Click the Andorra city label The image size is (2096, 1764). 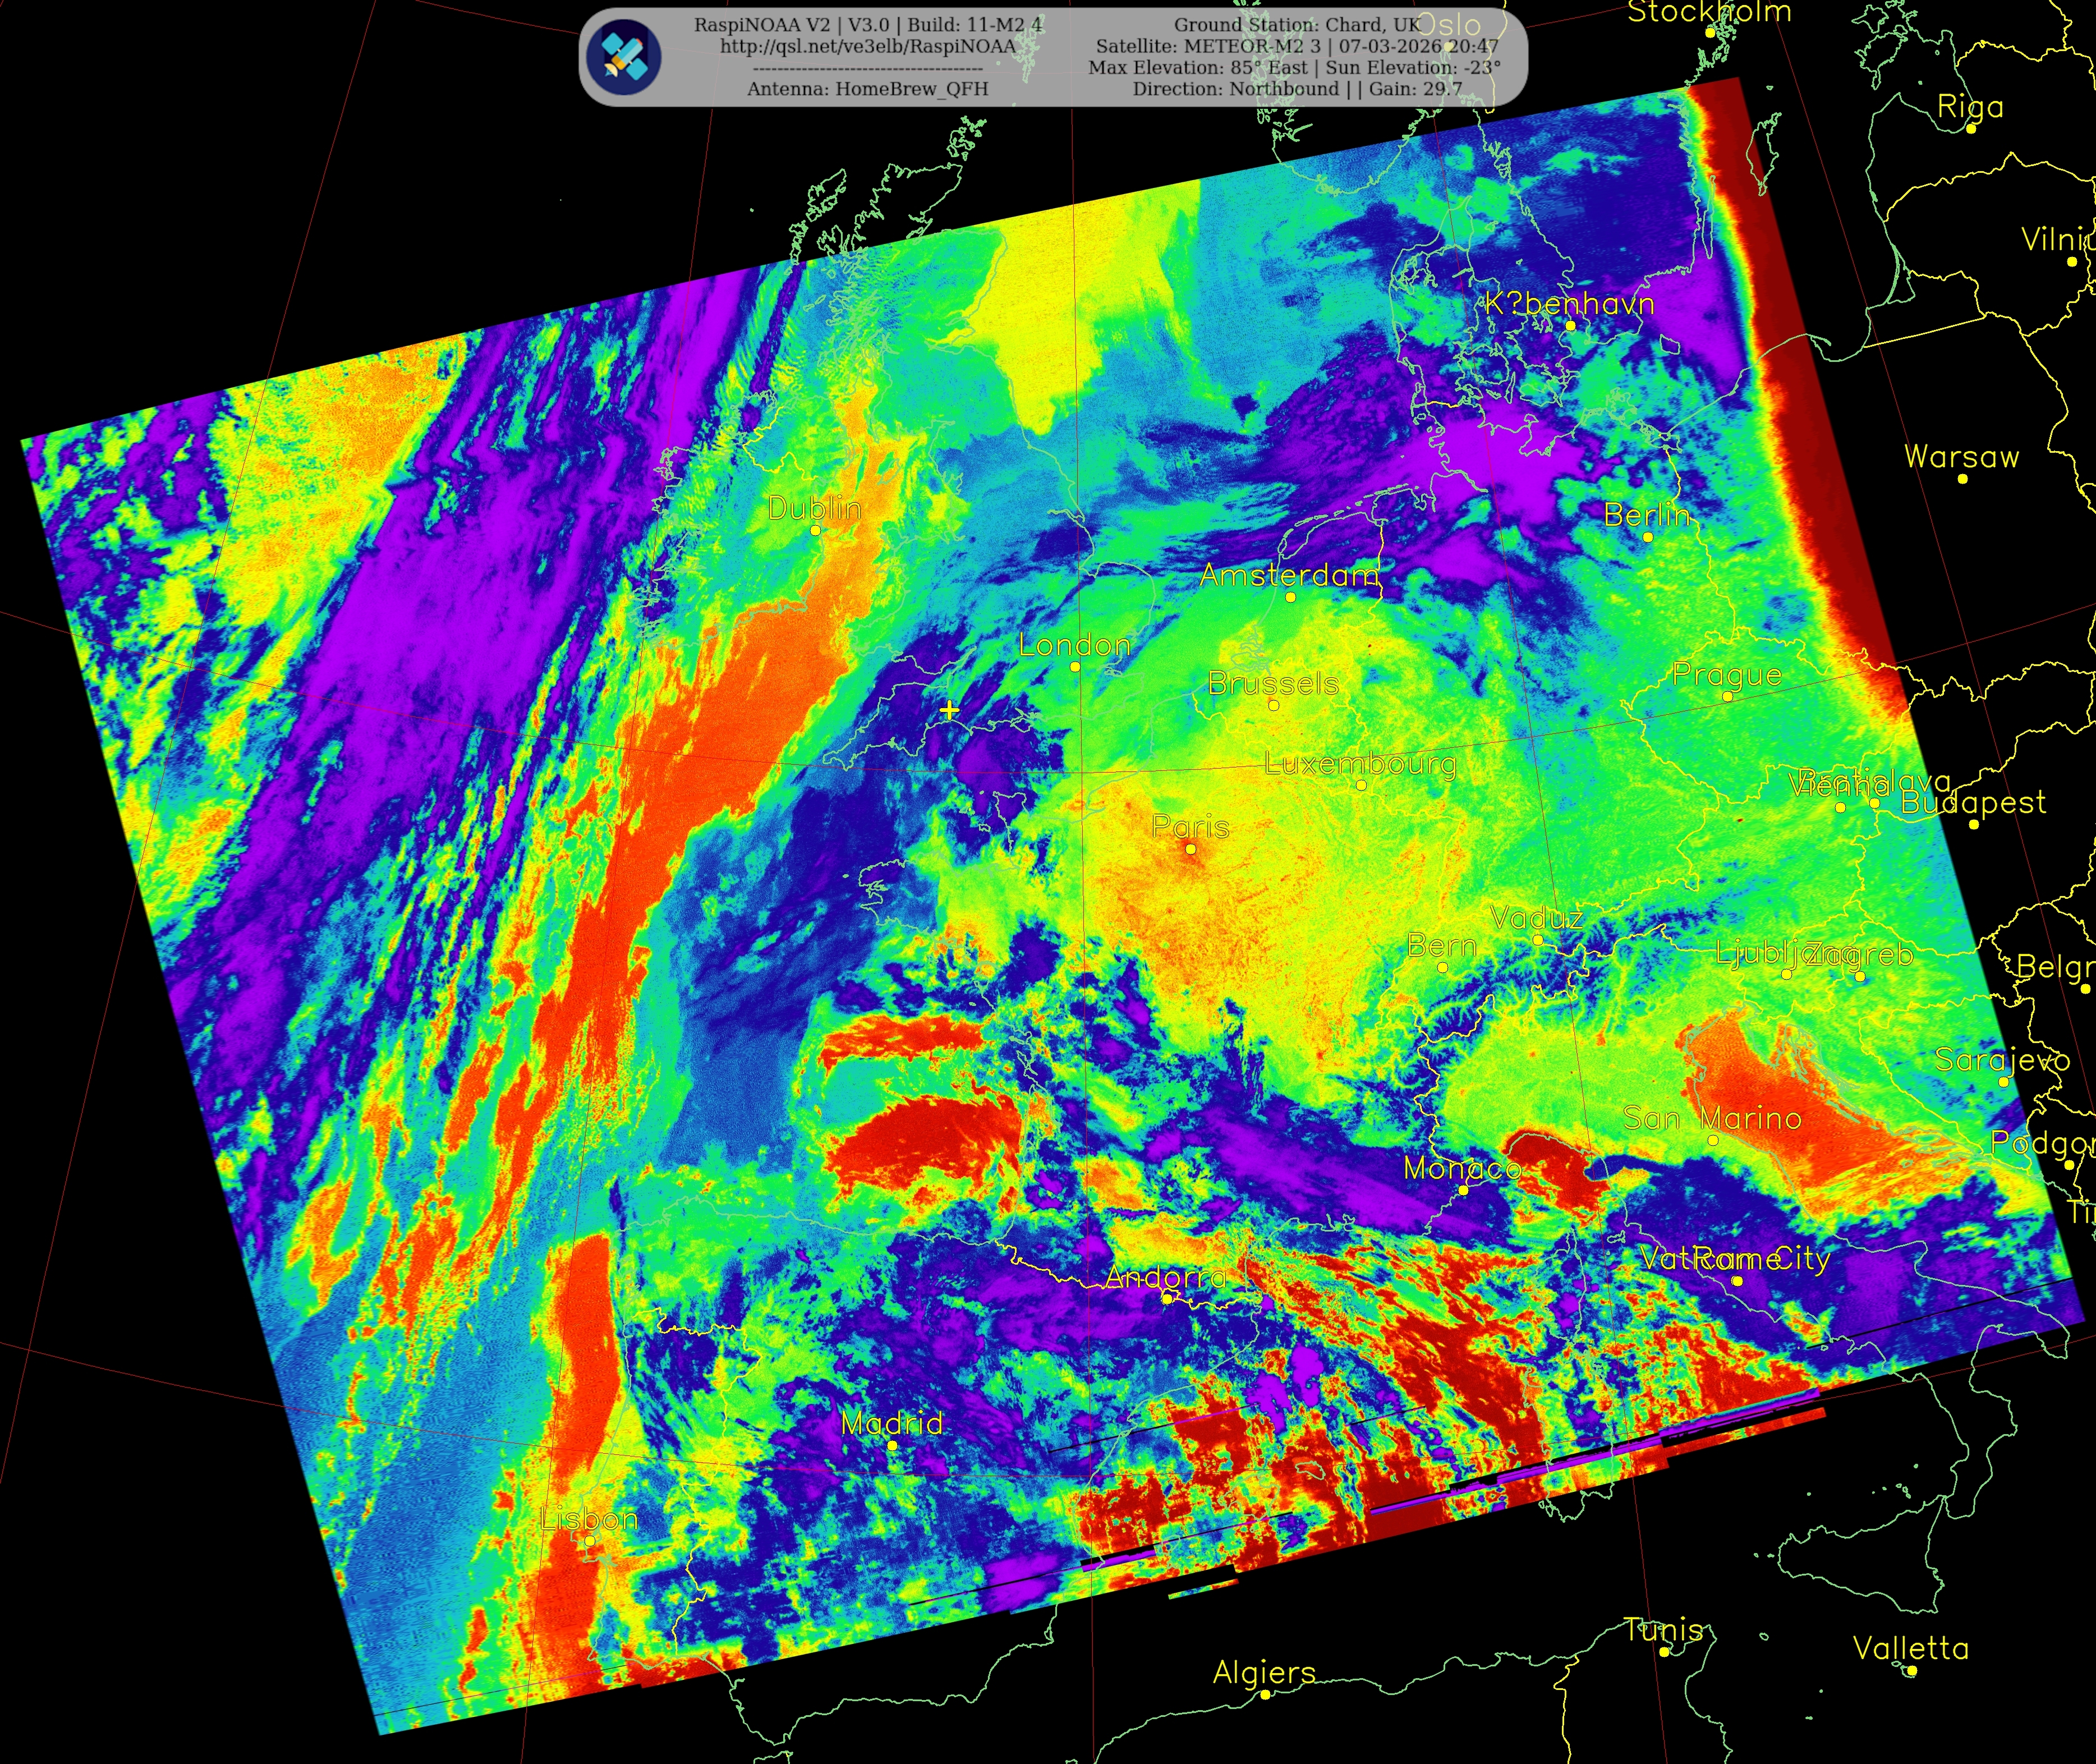(1166, 1277)
